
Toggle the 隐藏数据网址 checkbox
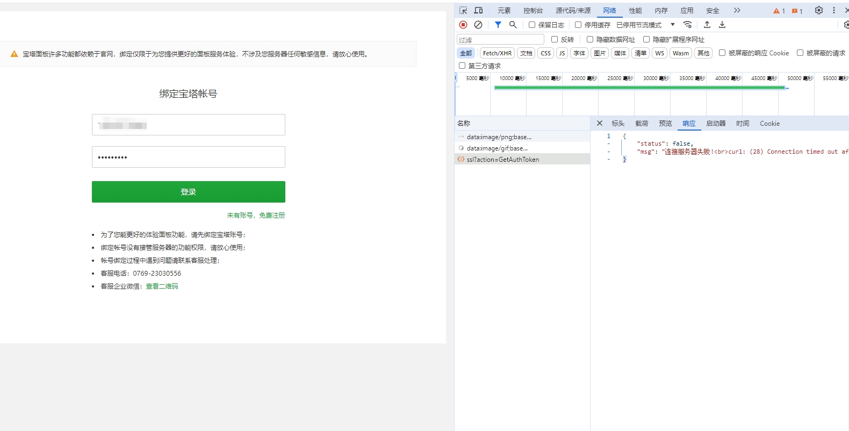(590, 39)
